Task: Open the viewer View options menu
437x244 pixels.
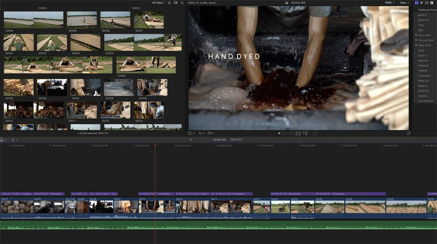Action: [404, 3]
